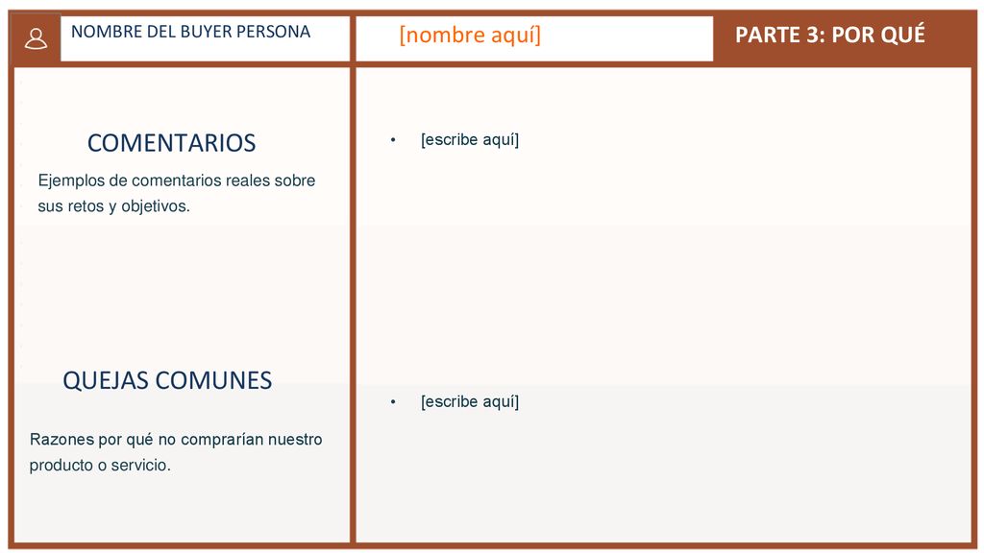Click the bullet point beside second '[escribe aquí]'
Screen dimensions: 984x553
click(x=393, y=402)
